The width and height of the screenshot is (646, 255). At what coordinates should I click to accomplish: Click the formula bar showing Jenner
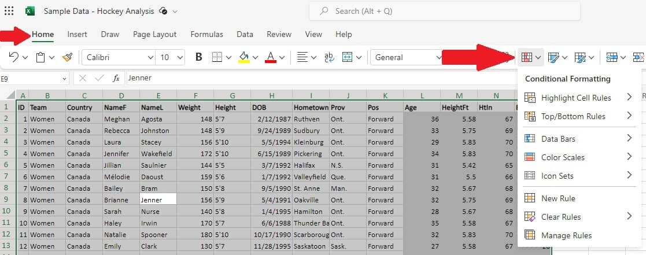pyautogui.click(x=322, y=78)
